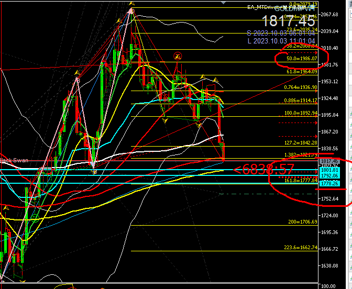The height and width of the screenshot is (289, 352).
Task: Click price axis value 1752.64
Action: (x=329, y=199)
